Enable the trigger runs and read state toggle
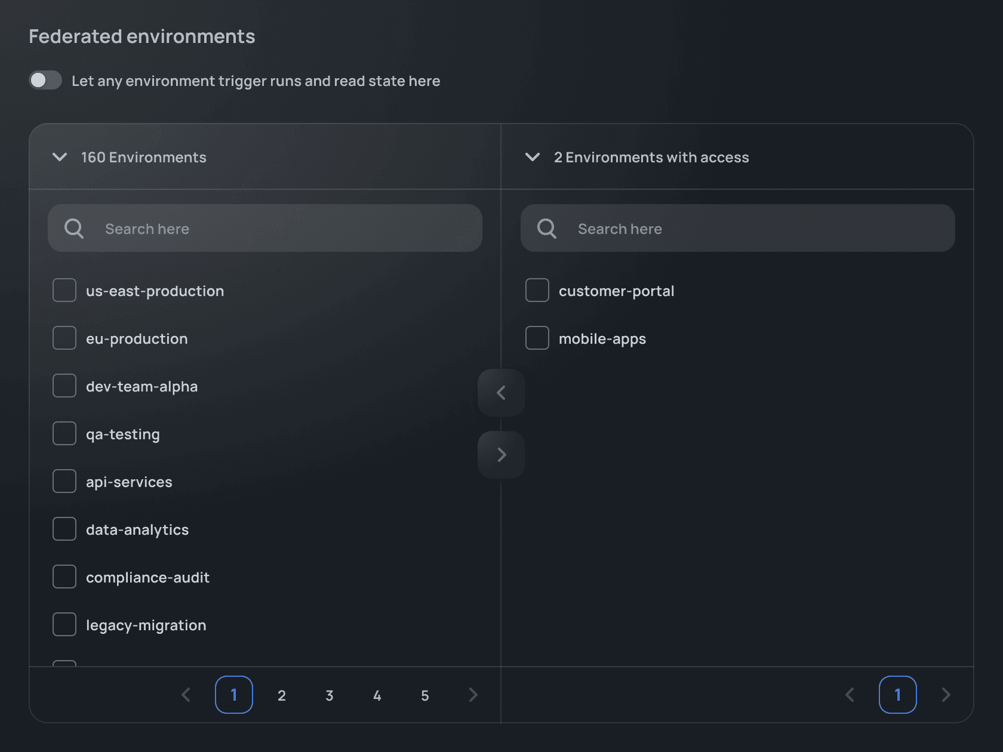This screenshot has width=1003, height=752. pyautogui.click(x=45, y=80)
